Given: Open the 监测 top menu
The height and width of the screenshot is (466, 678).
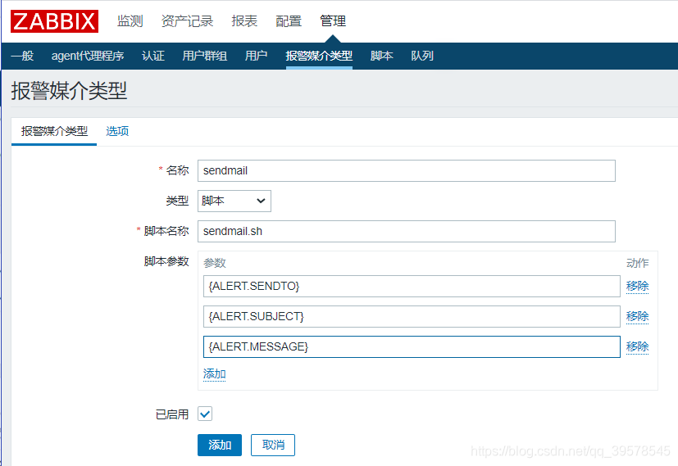Looking at the screenshot, I should (130, 20).
